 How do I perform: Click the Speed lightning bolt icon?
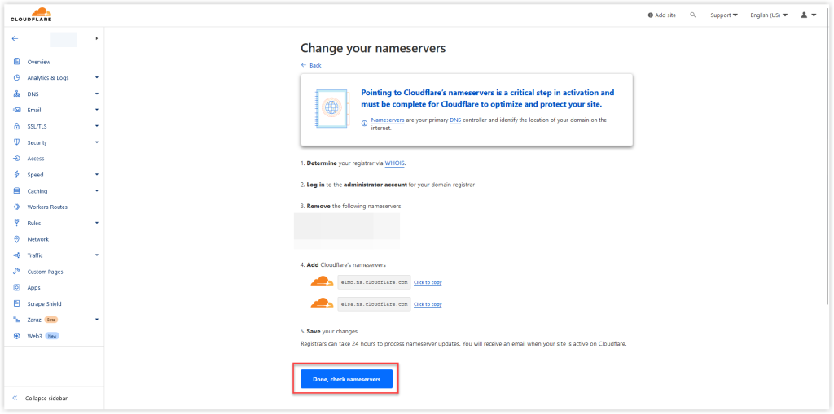click(16, 174)
